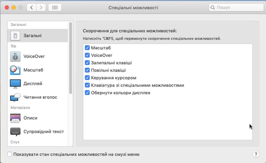This screenshot has height=163, width=266.
Task: Select the Дисплей monitor icon
Action: [x=15, y=84]
